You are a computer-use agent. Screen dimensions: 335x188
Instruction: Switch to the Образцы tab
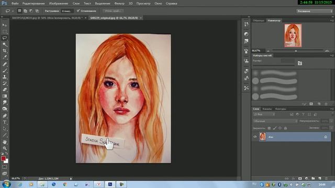pos(259,20)
